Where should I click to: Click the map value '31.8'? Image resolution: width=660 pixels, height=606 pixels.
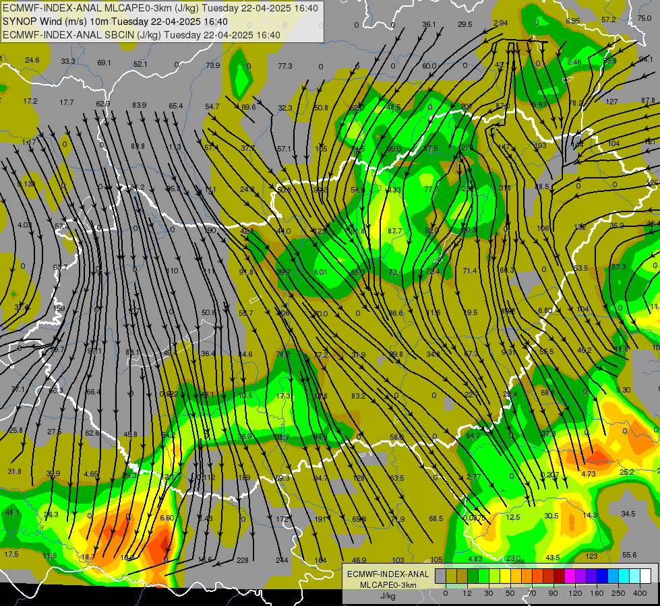(14, 471)
